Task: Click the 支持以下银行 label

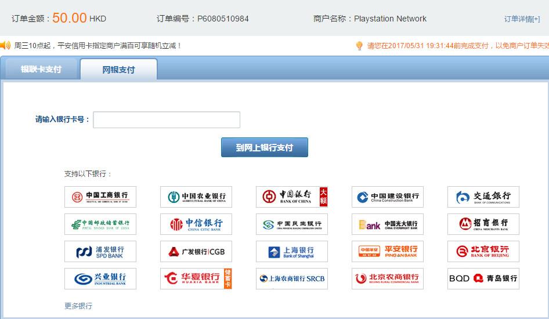Action: [x=88, y=174]
